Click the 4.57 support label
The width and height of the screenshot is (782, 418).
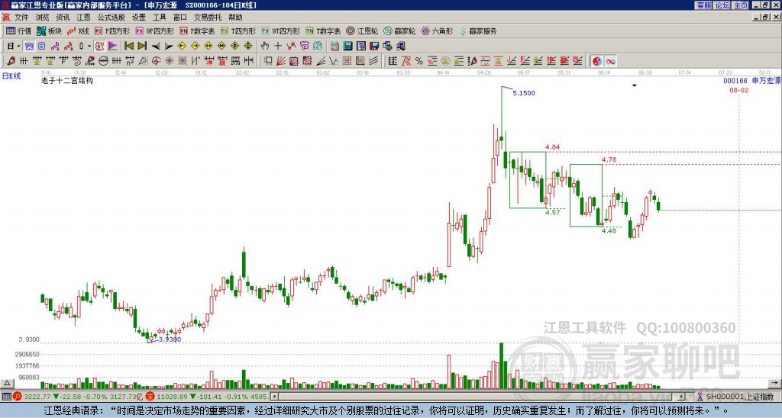coord(553,212)
